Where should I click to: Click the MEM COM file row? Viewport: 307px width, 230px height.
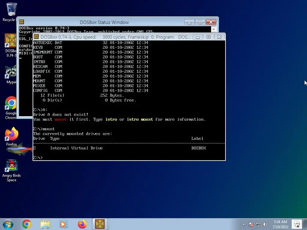(x=91, y=76)
